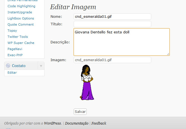Screen dimensions: 186x129
Task: Click the Esmeralda doll image preview
Action: click(87, 82)
